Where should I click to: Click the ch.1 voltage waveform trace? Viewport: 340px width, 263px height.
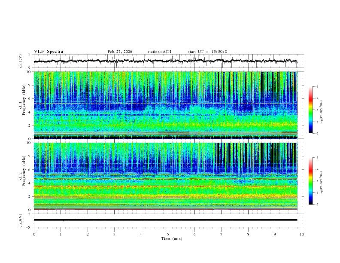[165, 61]
